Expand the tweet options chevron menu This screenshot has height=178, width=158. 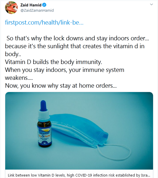pyautogui.click(x=151, y=4)
